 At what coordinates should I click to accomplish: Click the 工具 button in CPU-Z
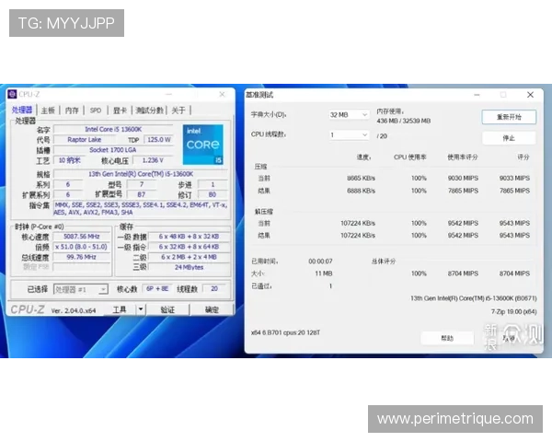tap(120, 309)
